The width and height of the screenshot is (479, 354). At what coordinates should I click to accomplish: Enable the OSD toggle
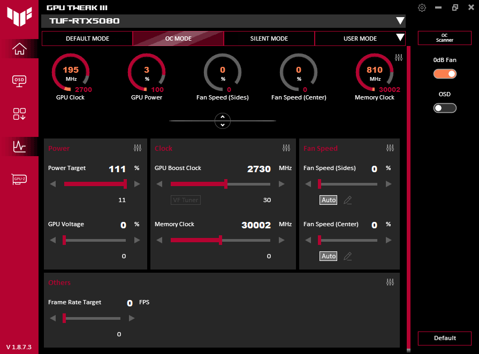point(445,107)
